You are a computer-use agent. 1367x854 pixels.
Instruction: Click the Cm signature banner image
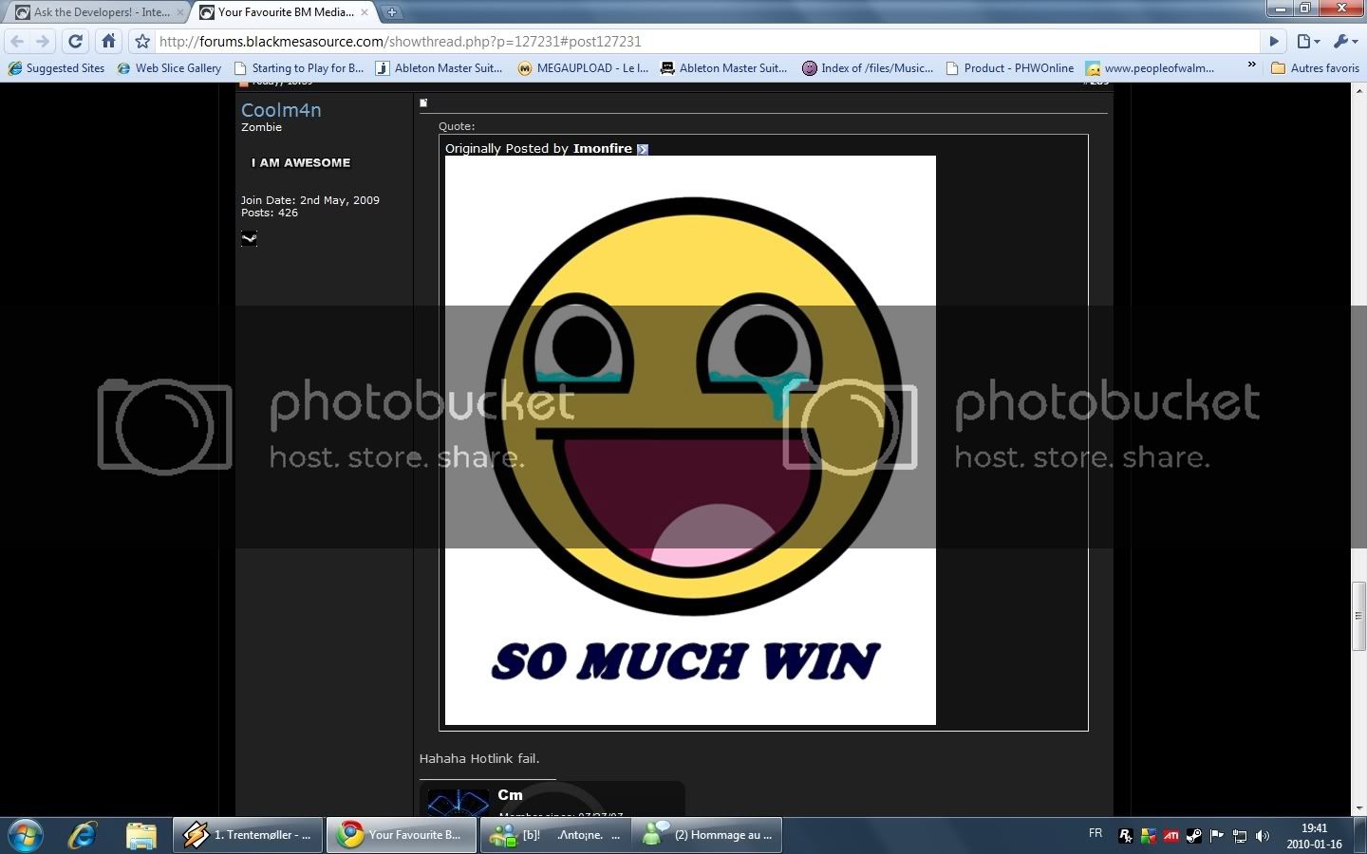coord(552,800)
